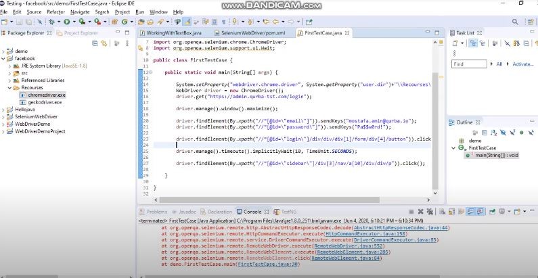Image resolution: width=538 pixels, height=278 pixels.
Task: Open the File menu
Action: point(4,11)
